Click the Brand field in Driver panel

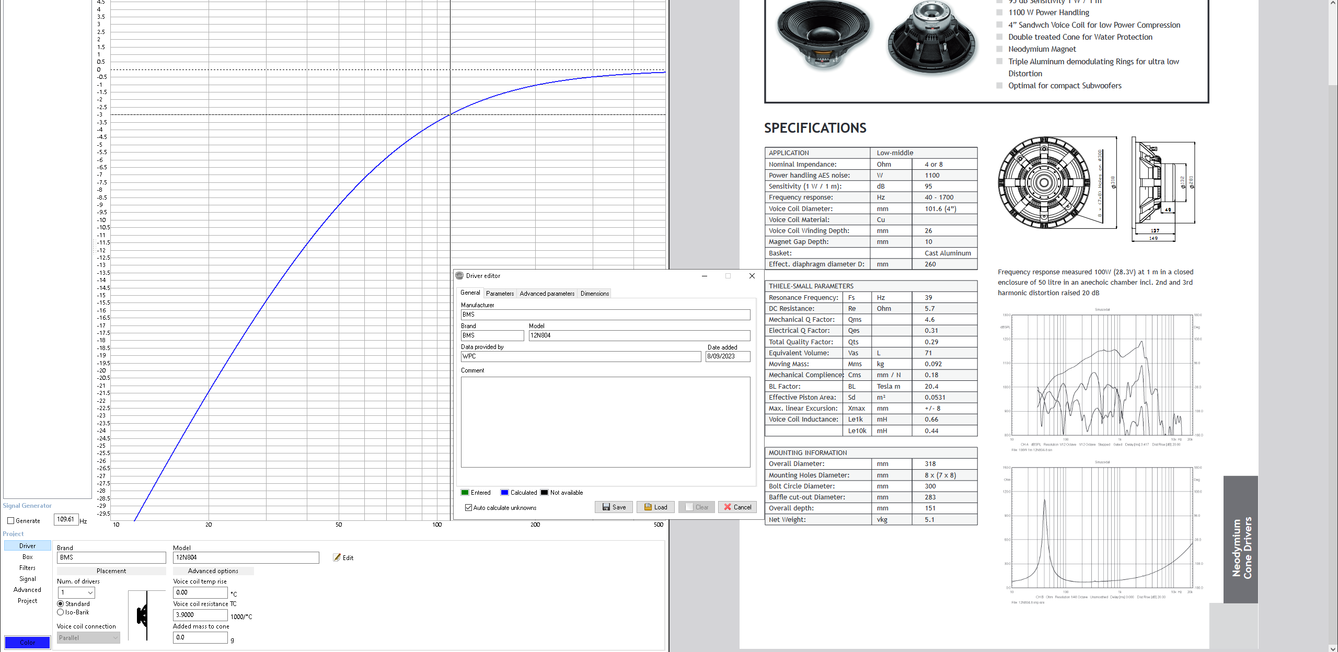tap(111, 557)
